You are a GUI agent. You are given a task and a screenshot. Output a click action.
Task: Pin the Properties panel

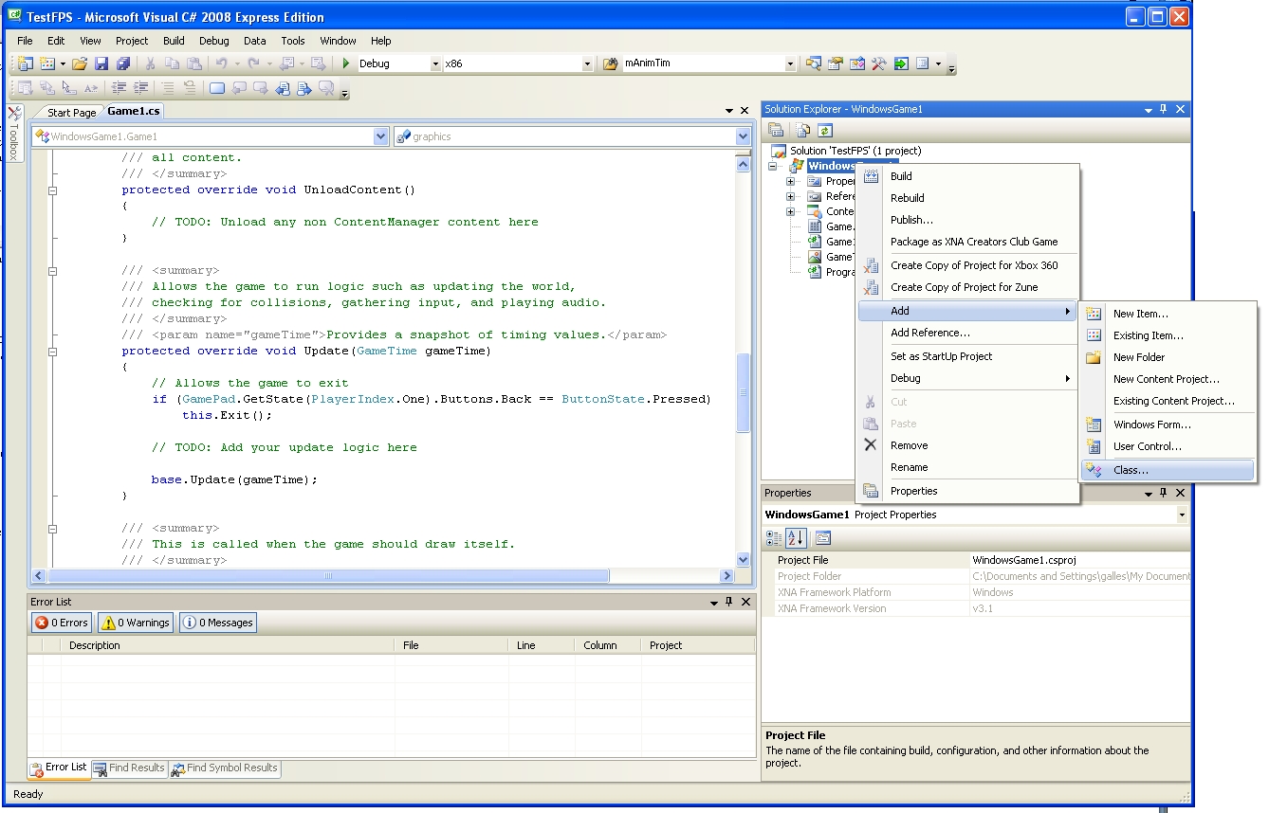click(1164, 493)
